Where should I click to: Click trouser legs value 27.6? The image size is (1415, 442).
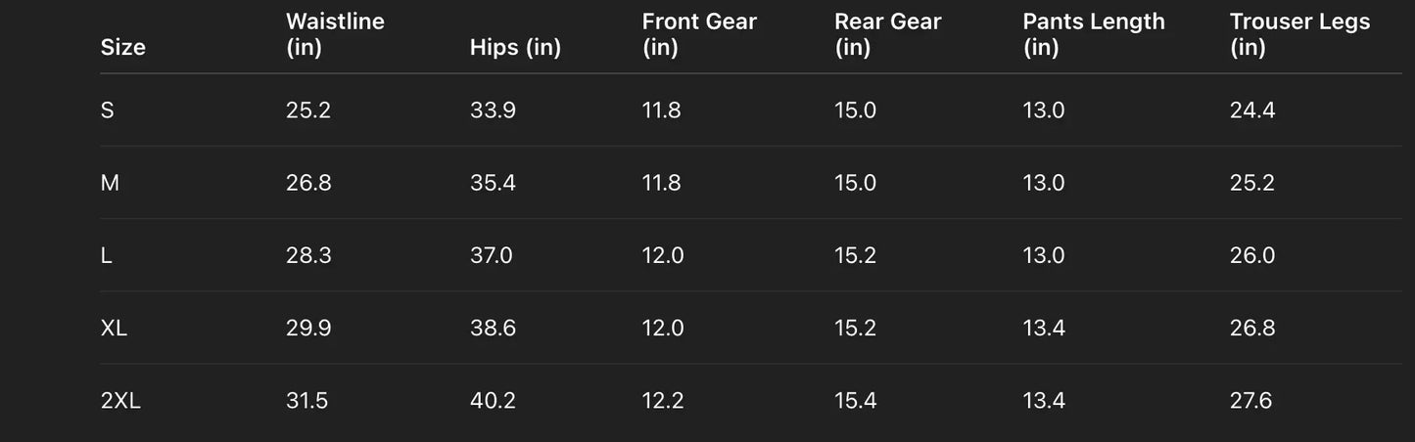pyautogui.click(x=1250, y=400)
